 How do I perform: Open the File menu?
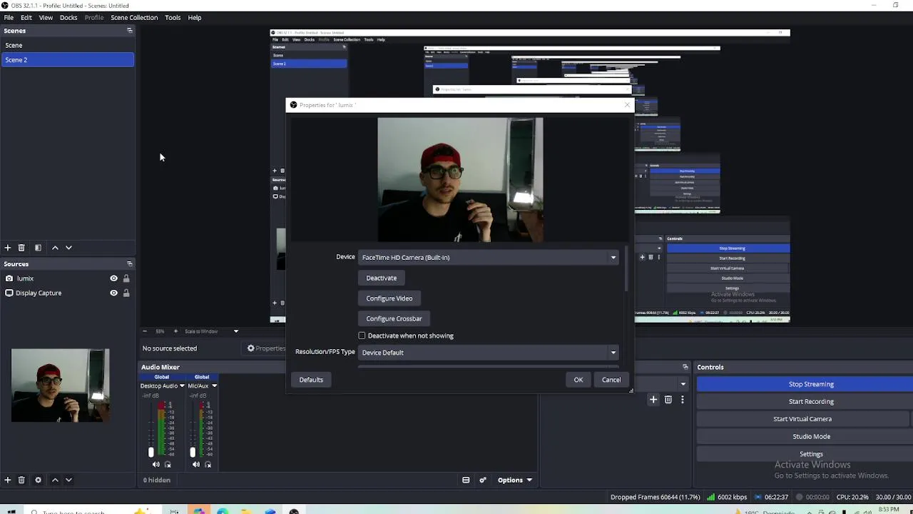click(x=9, y=18)
